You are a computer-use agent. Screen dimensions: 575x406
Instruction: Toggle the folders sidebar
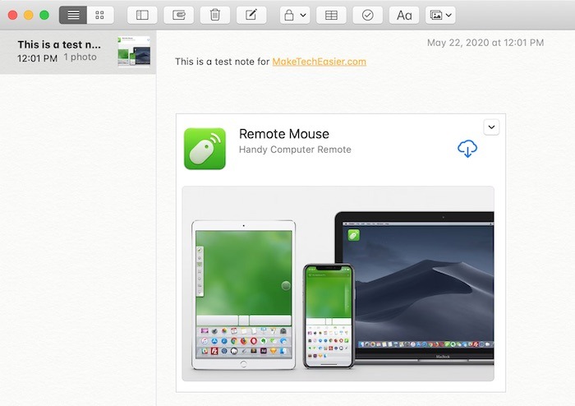[x=142, y=15]
